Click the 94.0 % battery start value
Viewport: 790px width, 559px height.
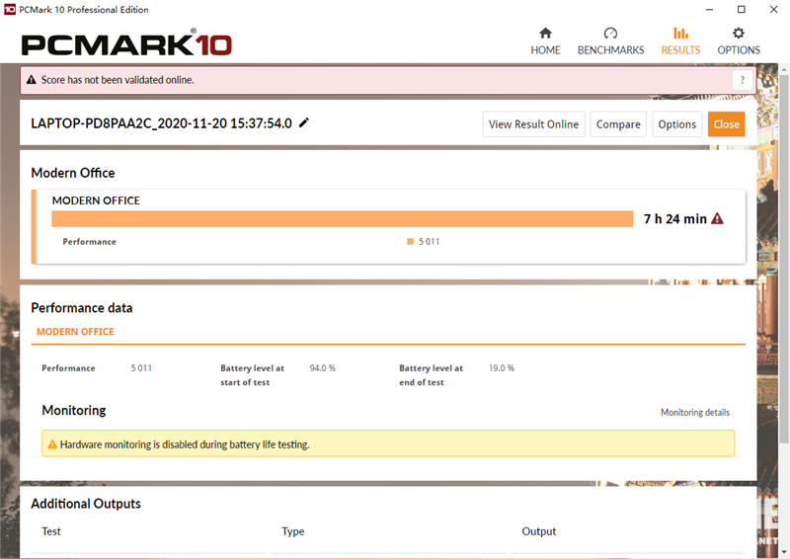click(x=323, y=368)
